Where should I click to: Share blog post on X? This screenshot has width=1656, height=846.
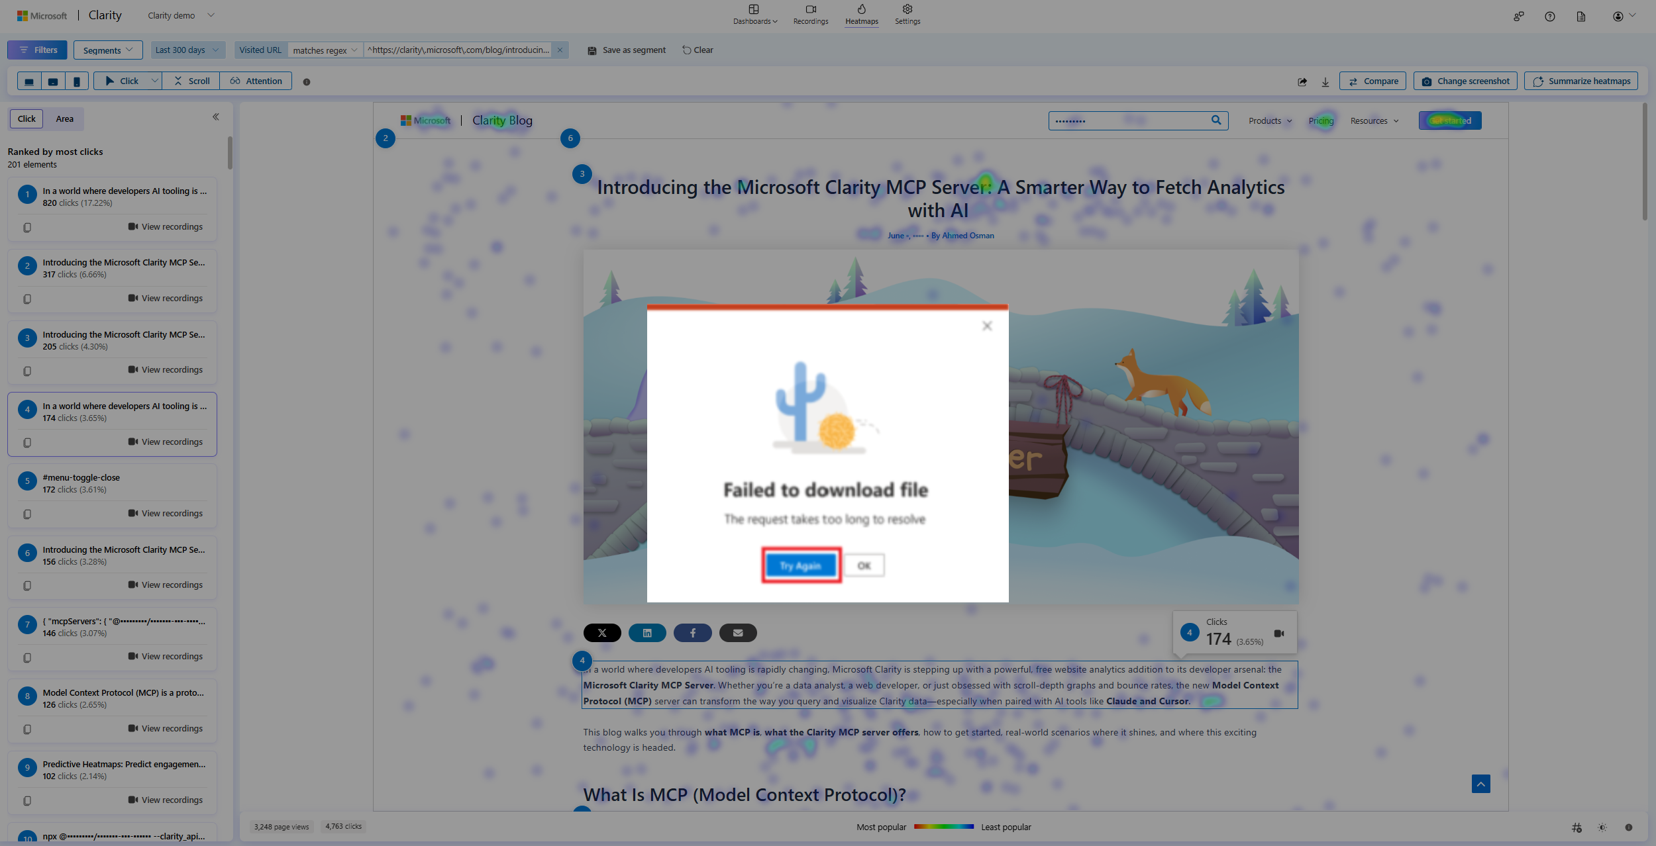pos(602,633)
